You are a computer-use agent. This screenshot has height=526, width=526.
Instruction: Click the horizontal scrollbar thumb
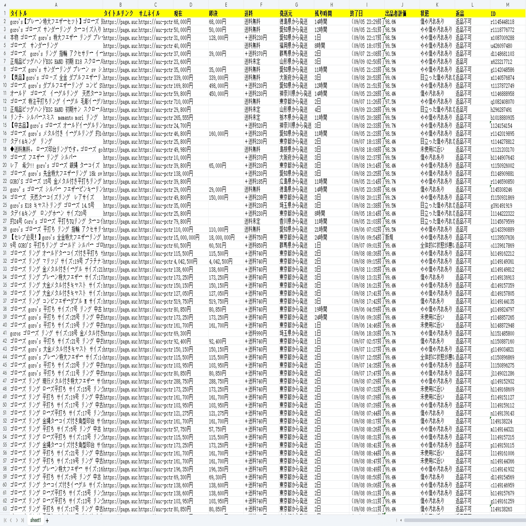click(465, 520)
